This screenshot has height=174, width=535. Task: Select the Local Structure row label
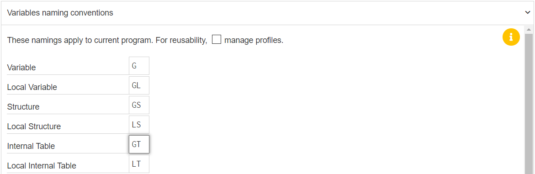pos(34,127)
